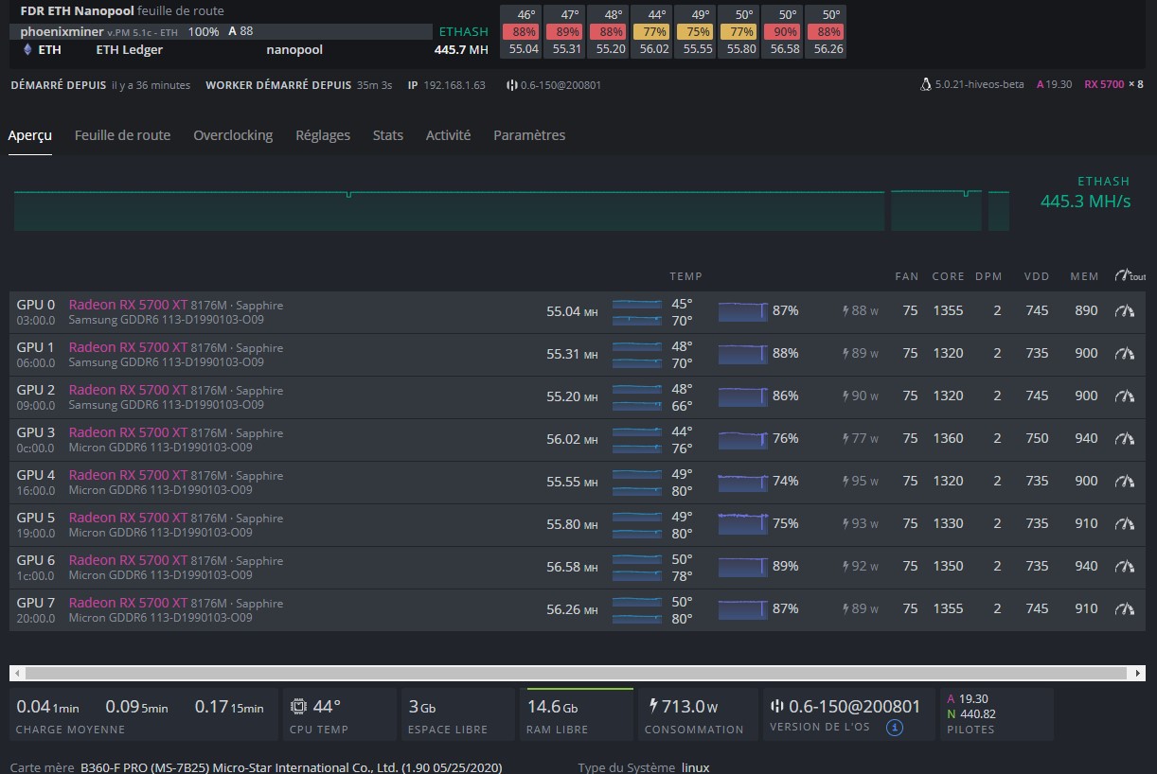The image size is (1157, 774).
Task: Click the 14.6 Gb RAM libre value
Action: click(553, 707)
